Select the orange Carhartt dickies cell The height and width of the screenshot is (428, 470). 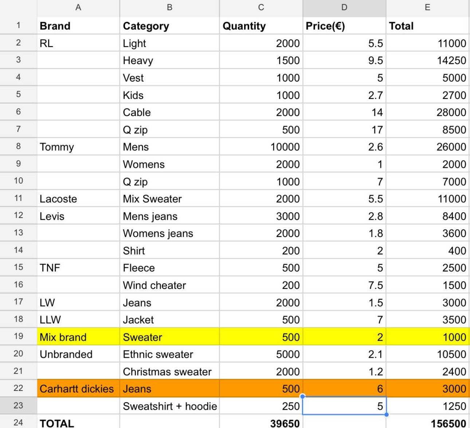(x=78, y=389)
